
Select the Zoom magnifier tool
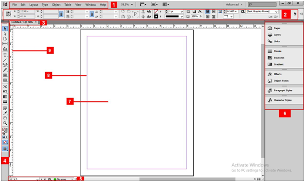tap(5, 123)
